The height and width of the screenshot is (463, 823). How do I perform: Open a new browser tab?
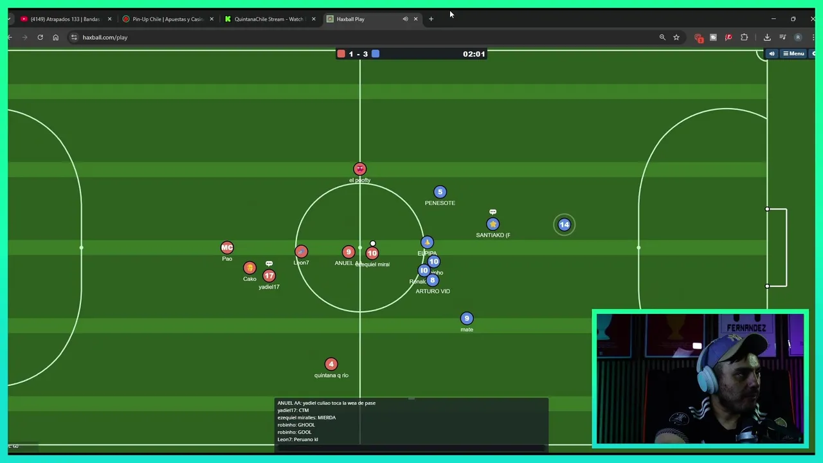[431, 19]
